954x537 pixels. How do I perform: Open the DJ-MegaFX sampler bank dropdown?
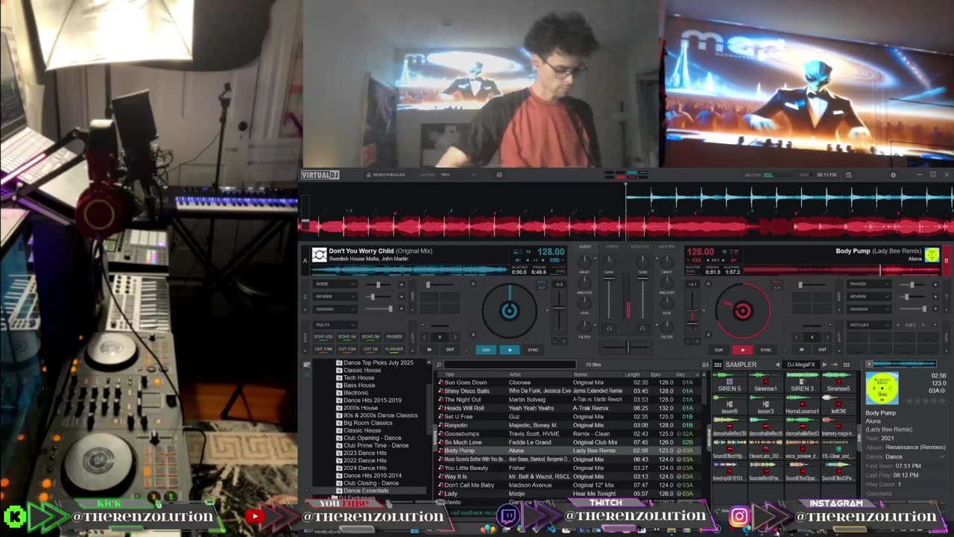[802, 365]
